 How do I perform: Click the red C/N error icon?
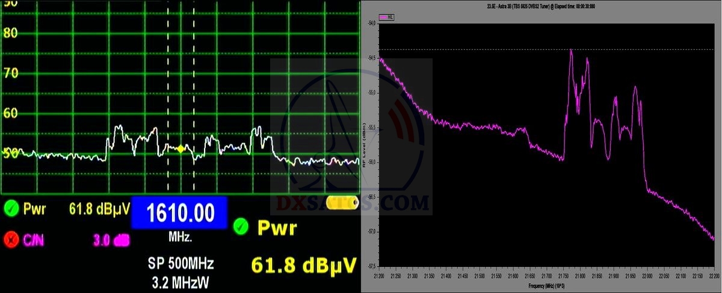point(11,240)
